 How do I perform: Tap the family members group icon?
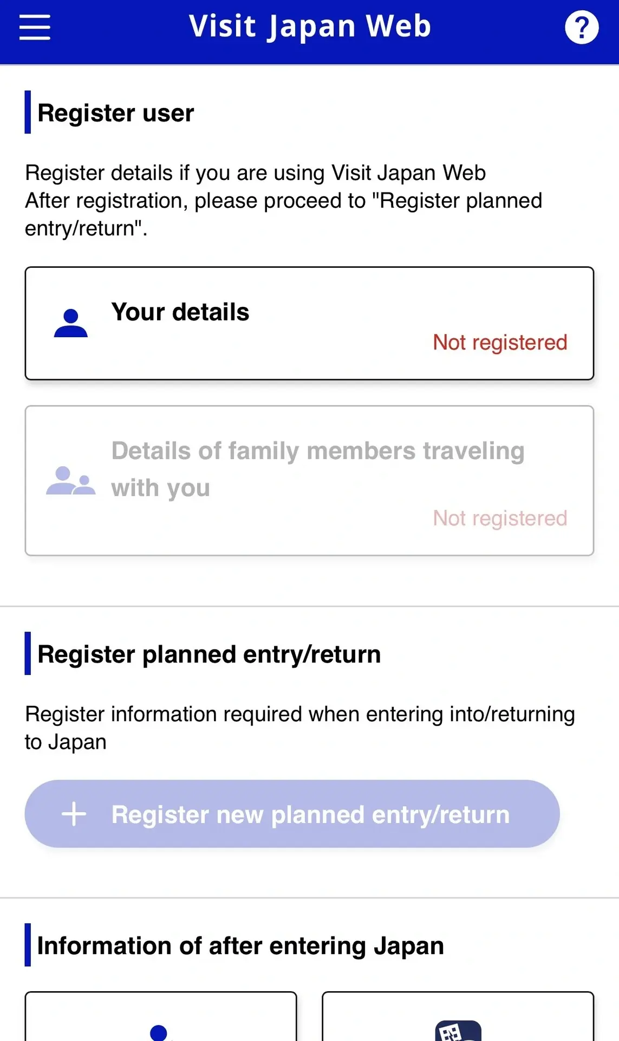tap(71, 480)
